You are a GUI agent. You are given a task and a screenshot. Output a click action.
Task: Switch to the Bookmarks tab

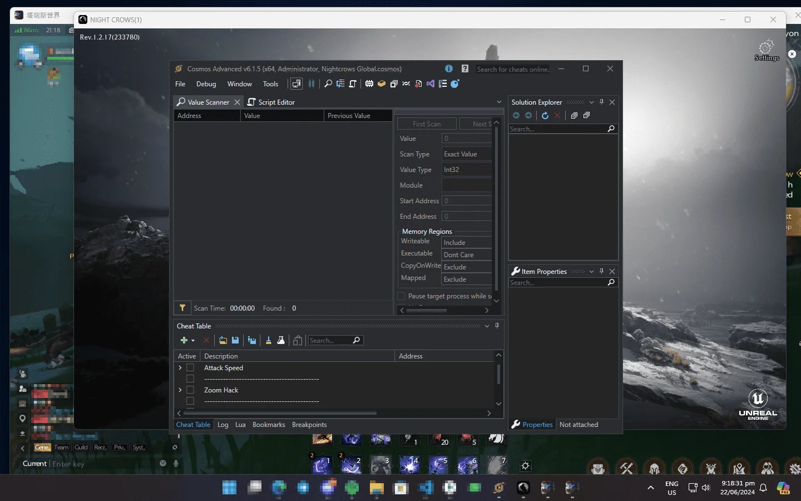coord(269,425)
